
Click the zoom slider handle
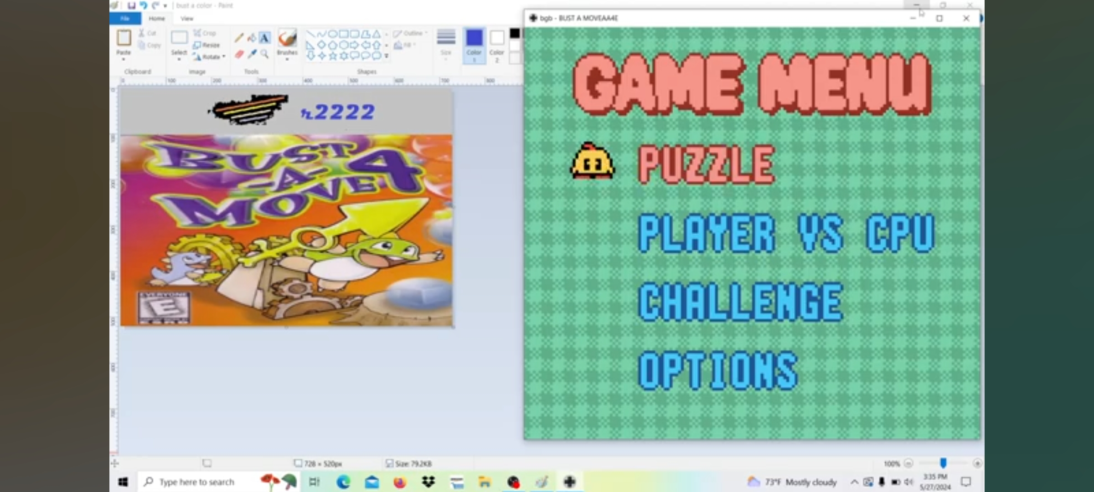tap(943, 463)
